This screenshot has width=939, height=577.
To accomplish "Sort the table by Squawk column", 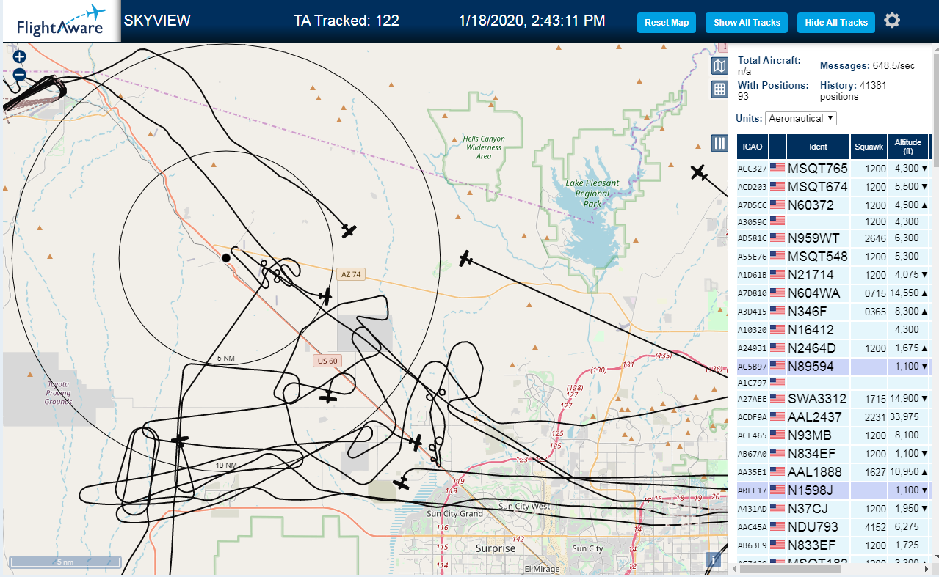I will (869, 147).
